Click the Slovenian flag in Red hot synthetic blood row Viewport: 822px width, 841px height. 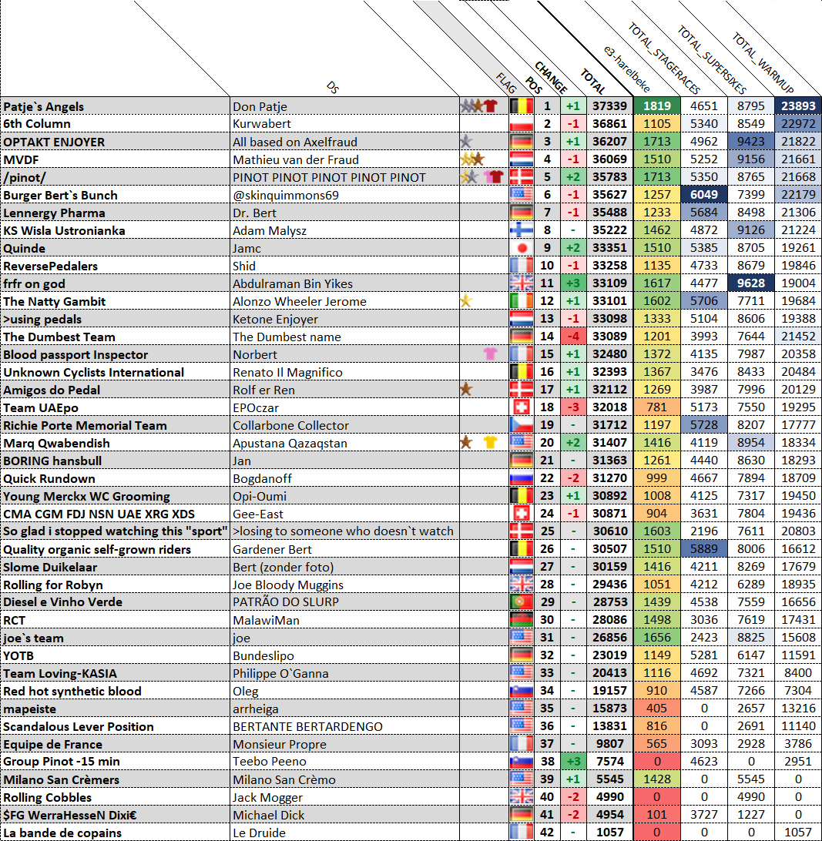[521, 690]
